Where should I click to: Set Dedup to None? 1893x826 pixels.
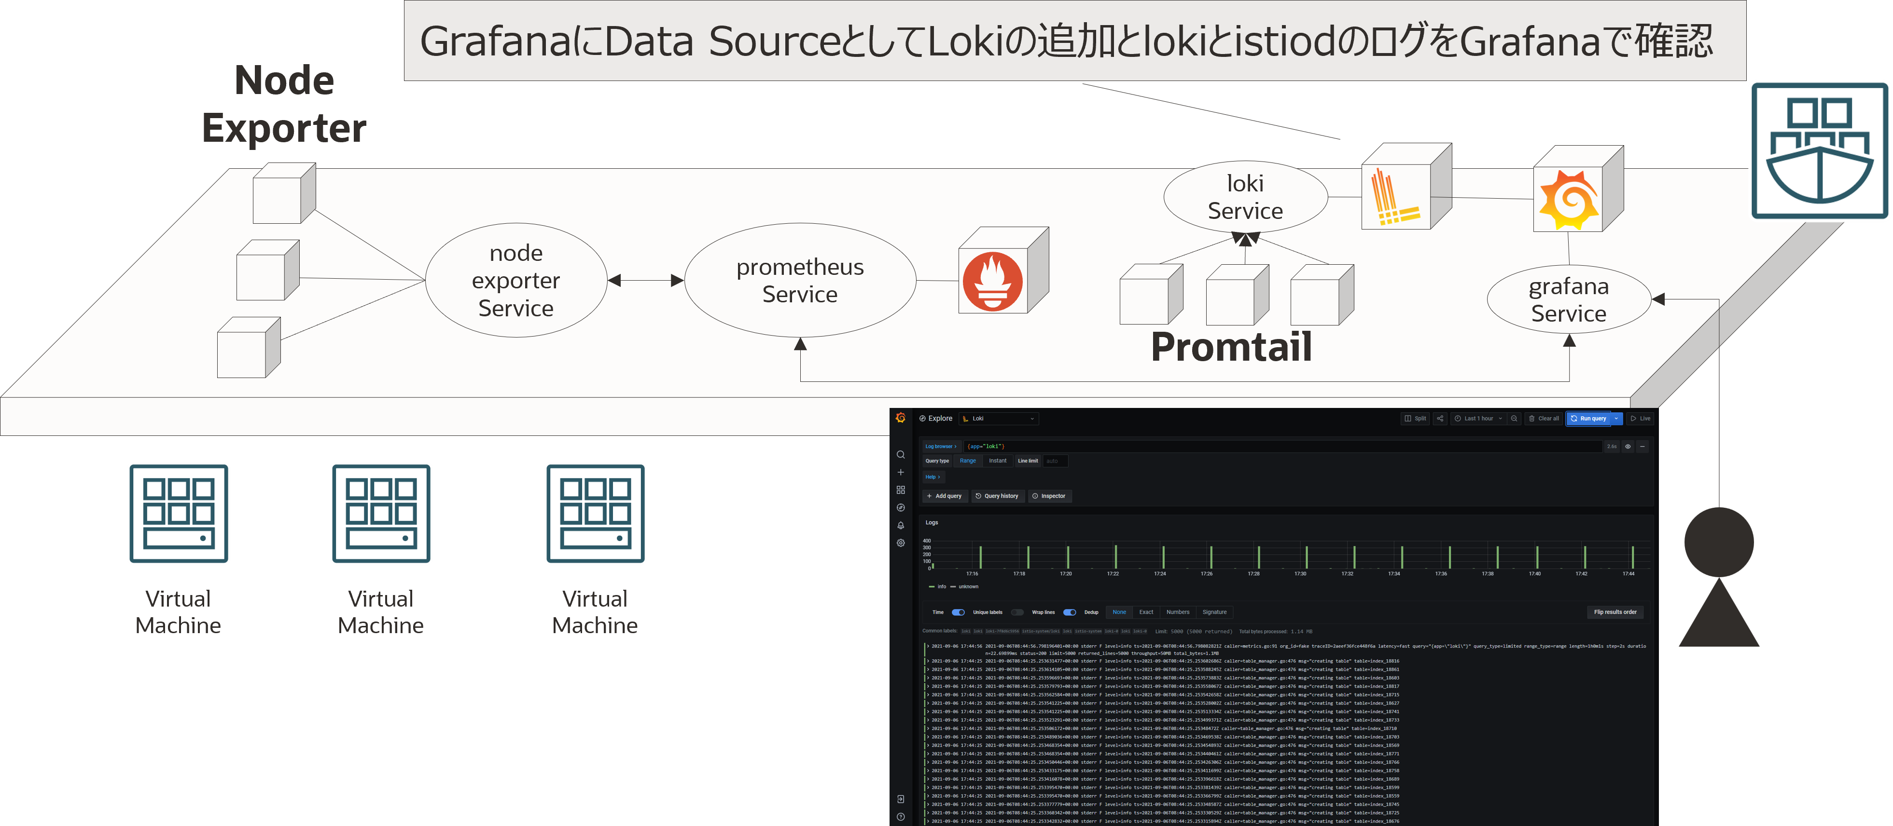coord(1119,612)
